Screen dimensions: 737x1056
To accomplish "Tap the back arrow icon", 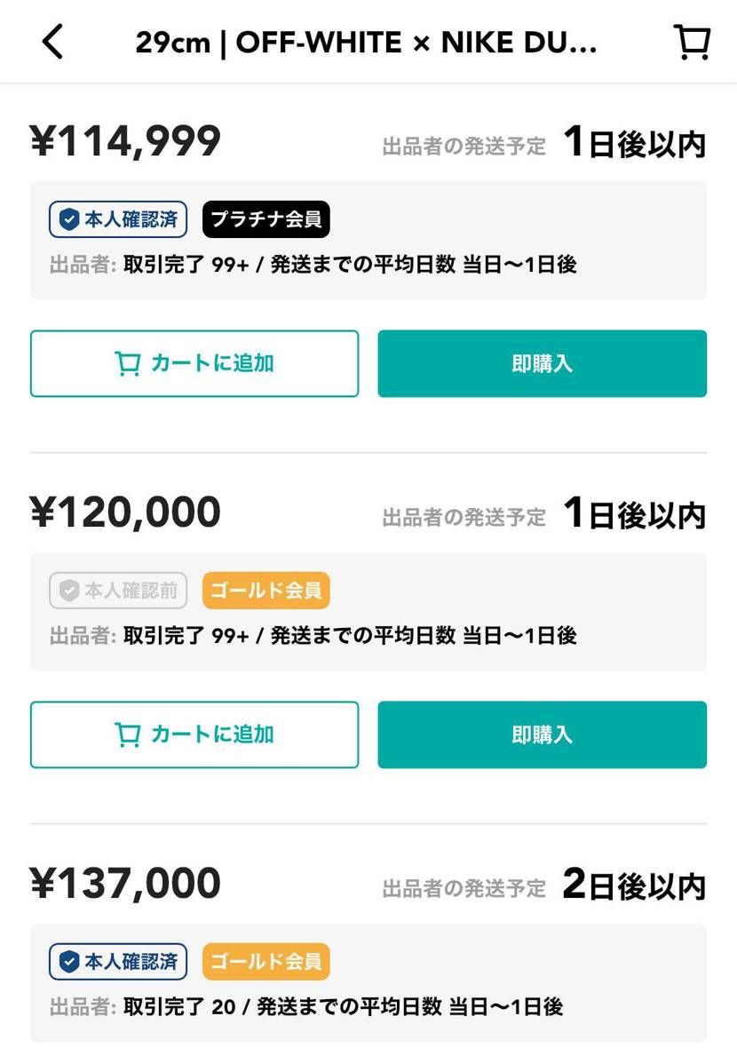I will click(53, 42).
